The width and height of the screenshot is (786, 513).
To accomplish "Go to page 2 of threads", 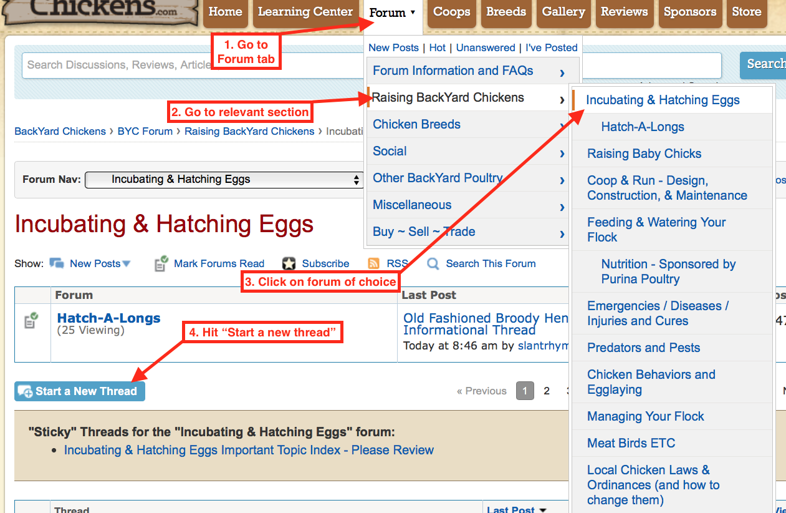I will (x=547, y=391).
